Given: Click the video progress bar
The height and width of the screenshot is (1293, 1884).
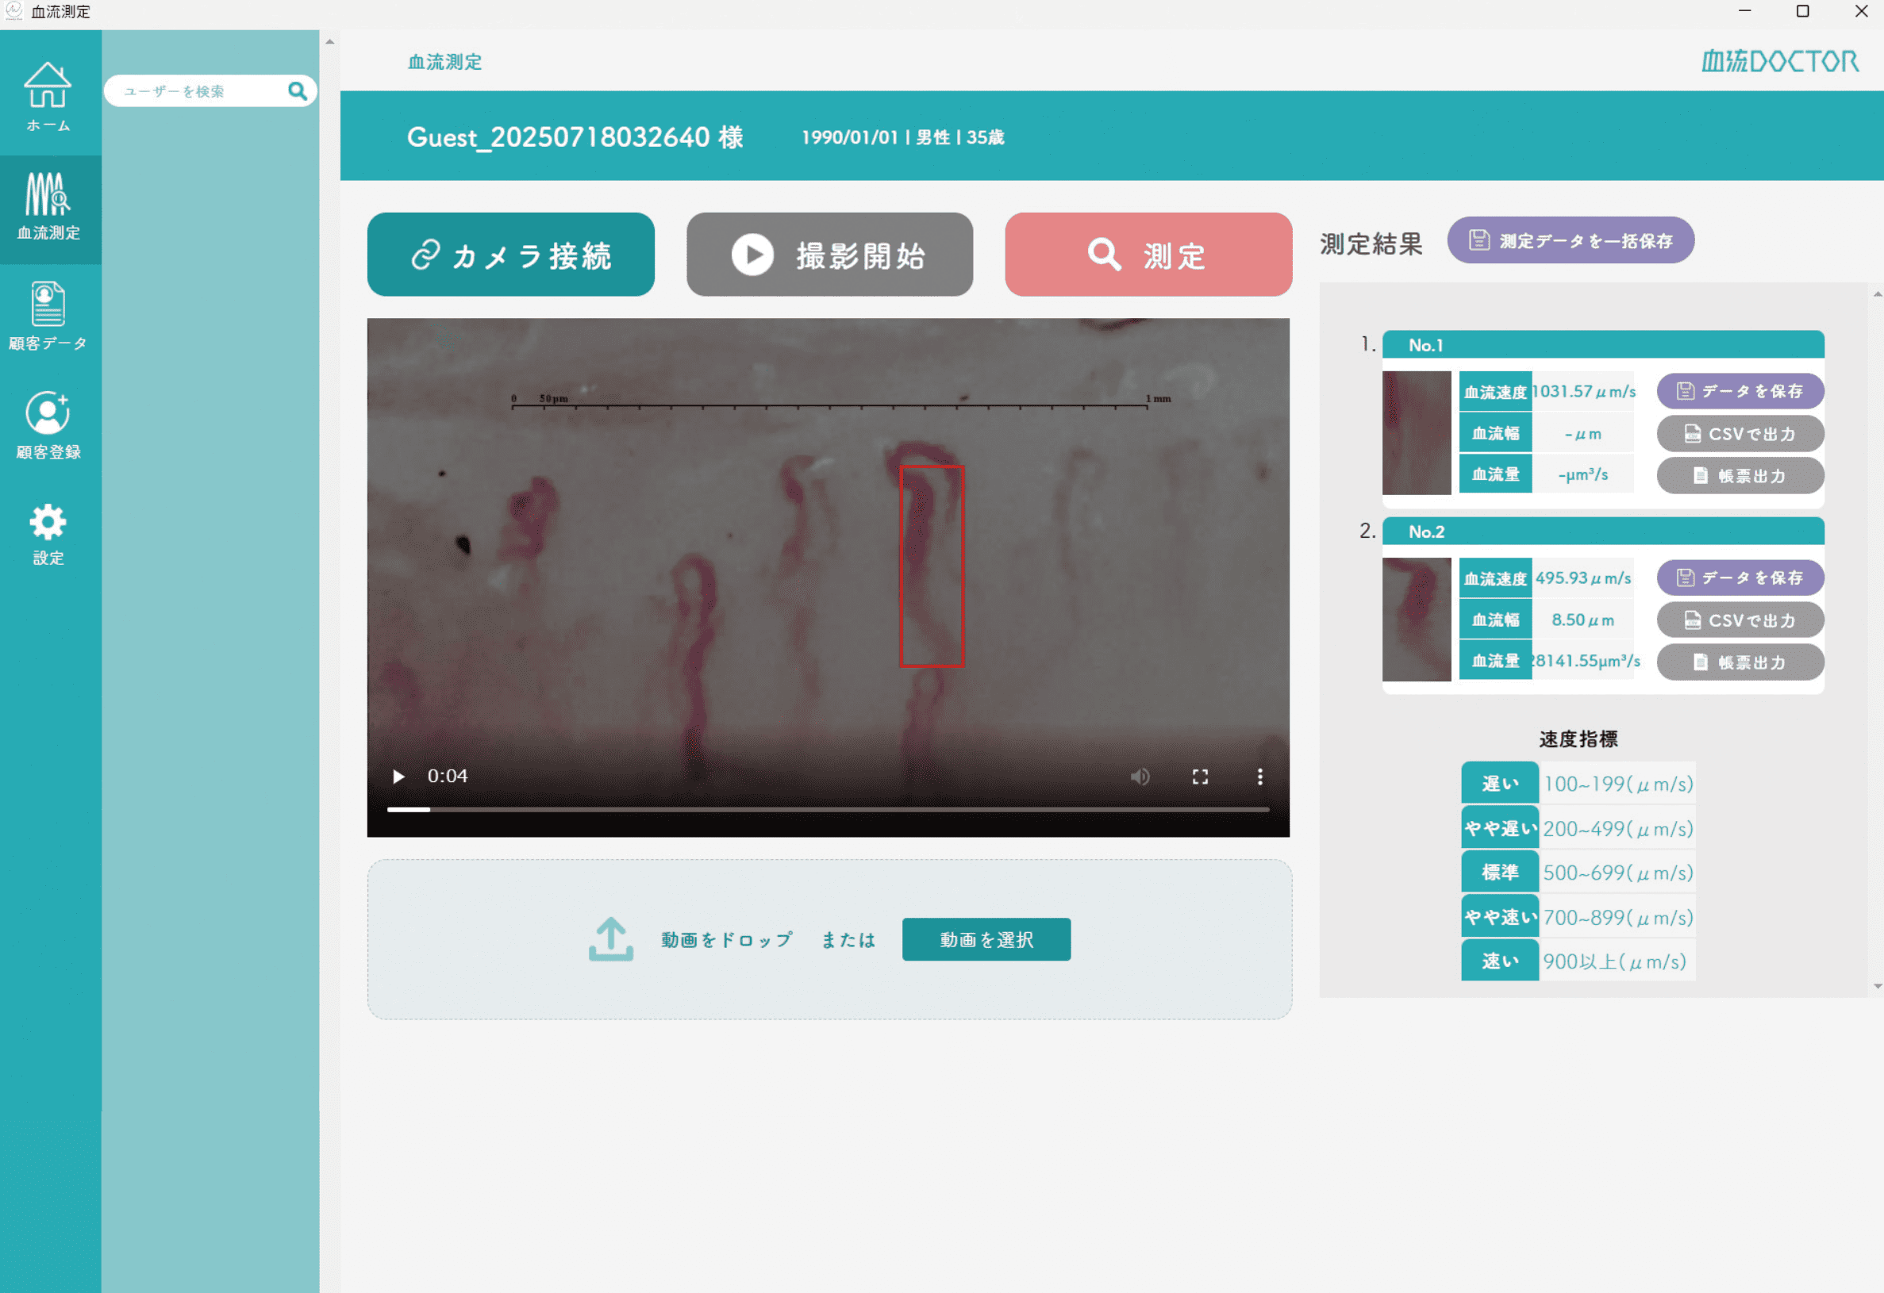Looking at the screenshot, I should (x=827, y=808).
